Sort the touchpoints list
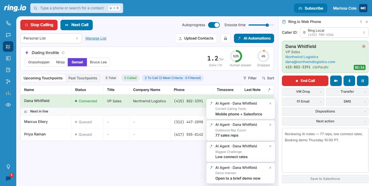The height and width of the screenshot is (186, 372). [268, 78]
